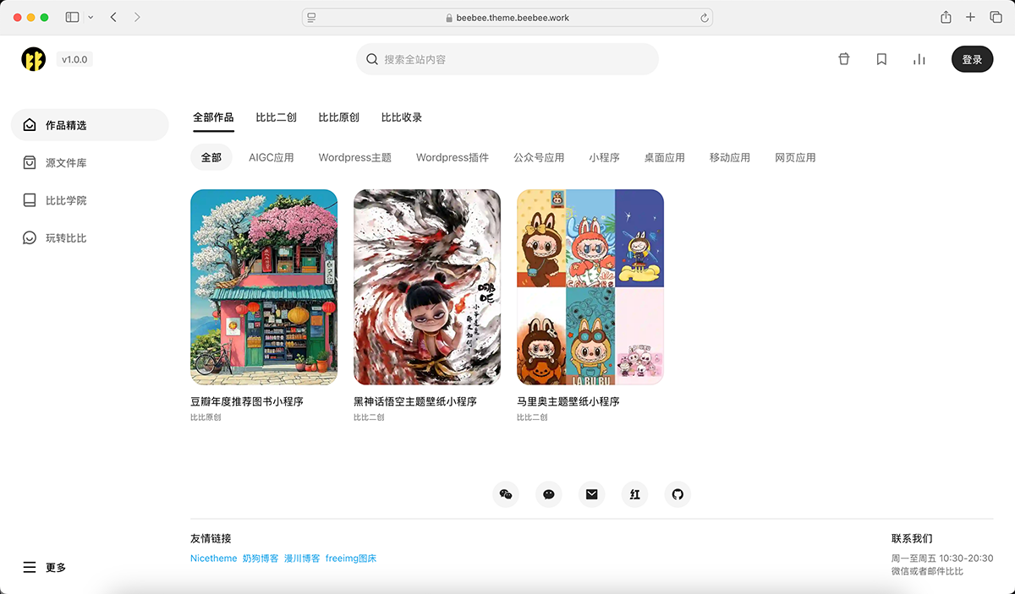This screenshot has height=594, width=1015.
Task: Filter by Wordpress插件
Action: tap(453, 157)
